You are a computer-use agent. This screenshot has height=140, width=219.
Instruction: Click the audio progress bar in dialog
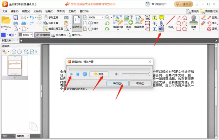[109, 69]
